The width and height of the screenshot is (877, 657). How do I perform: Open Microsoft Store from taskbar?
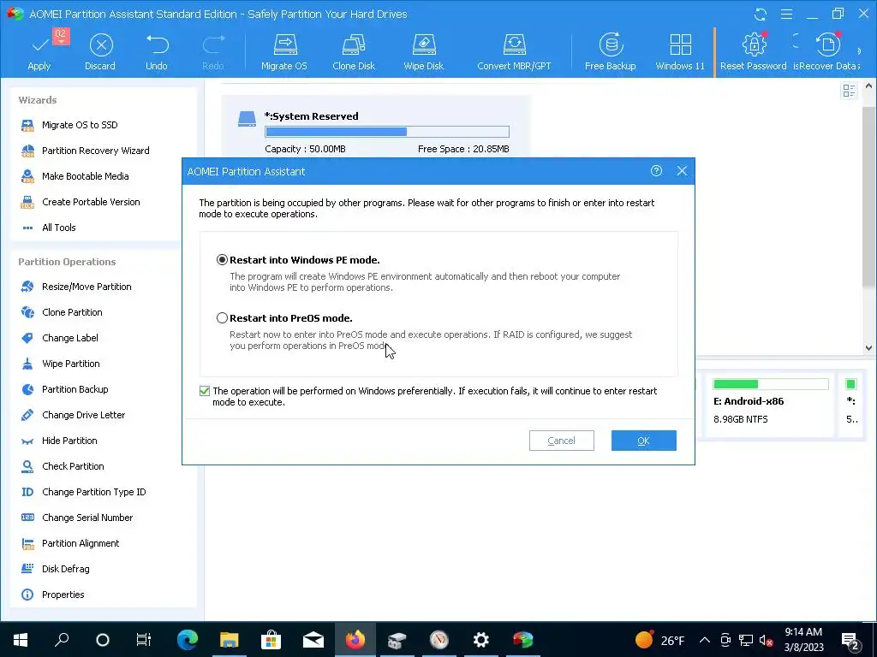271,640
